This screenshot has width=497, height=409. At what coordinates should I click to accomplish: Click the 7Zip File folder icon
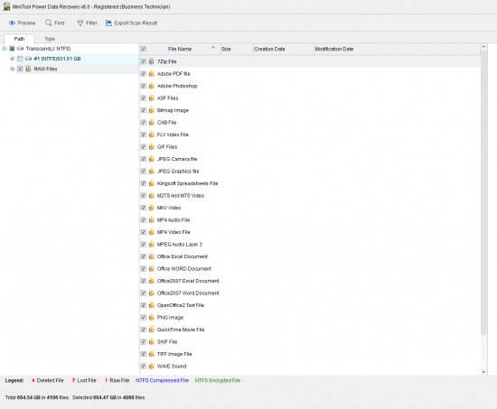tap(152, 61)
